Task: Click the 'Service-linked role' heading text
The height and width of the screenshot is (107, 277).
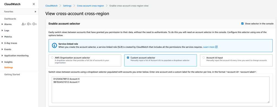Action: click(68, 44)
